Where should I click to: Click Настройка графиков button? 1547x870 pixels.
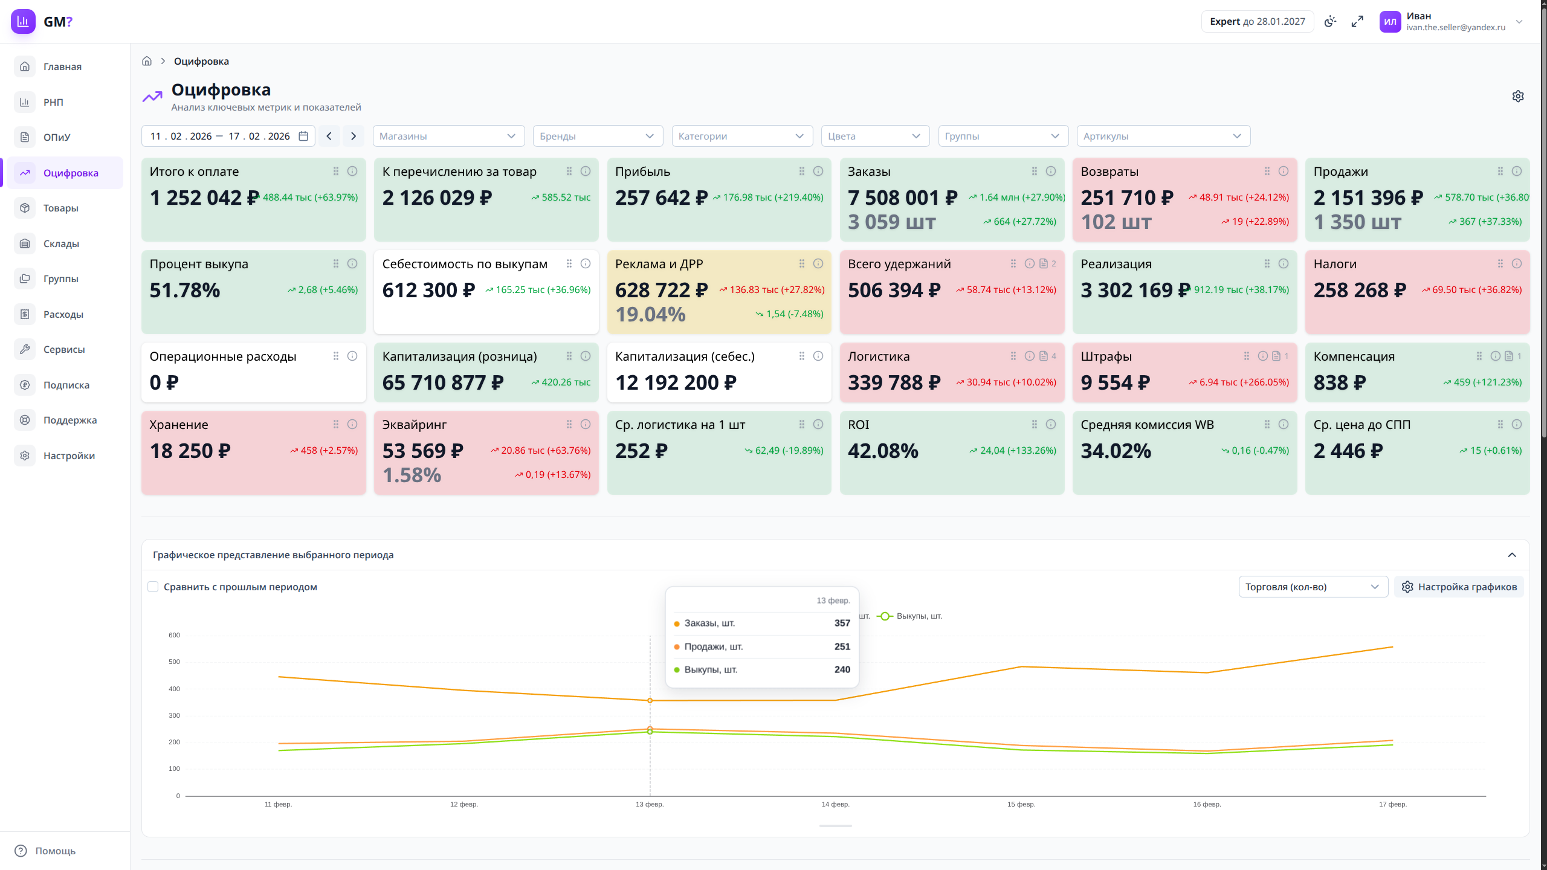[x=1459, y=587]
